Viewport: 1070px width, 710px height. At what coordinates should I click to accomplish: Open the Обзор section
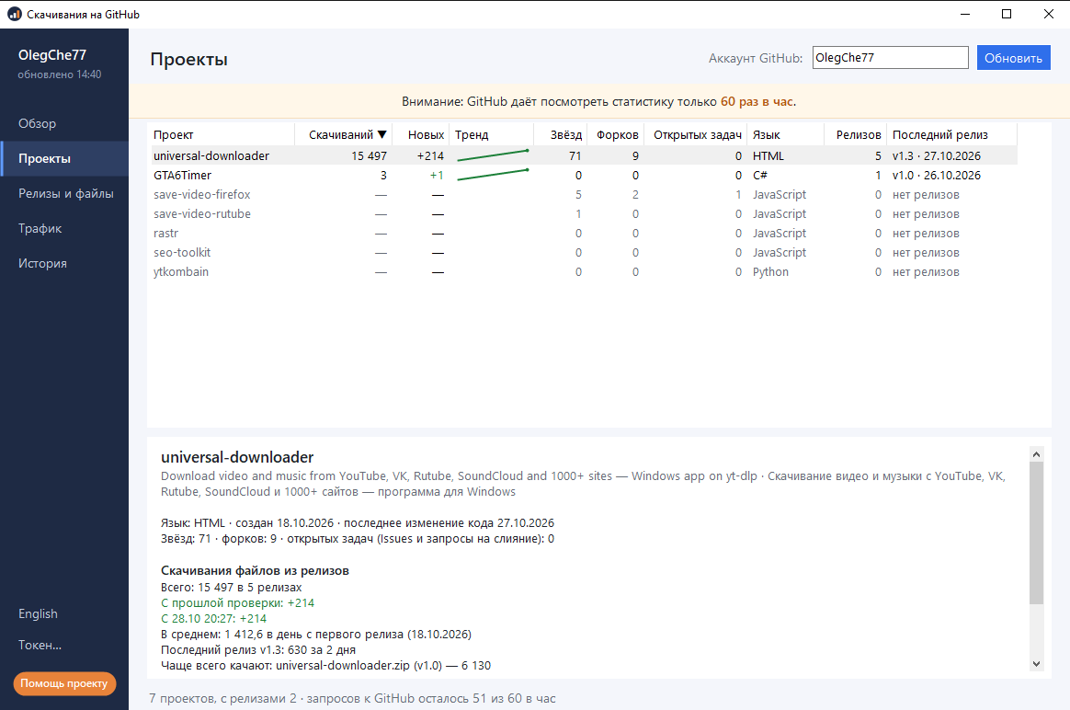click(x=64, y=123)
